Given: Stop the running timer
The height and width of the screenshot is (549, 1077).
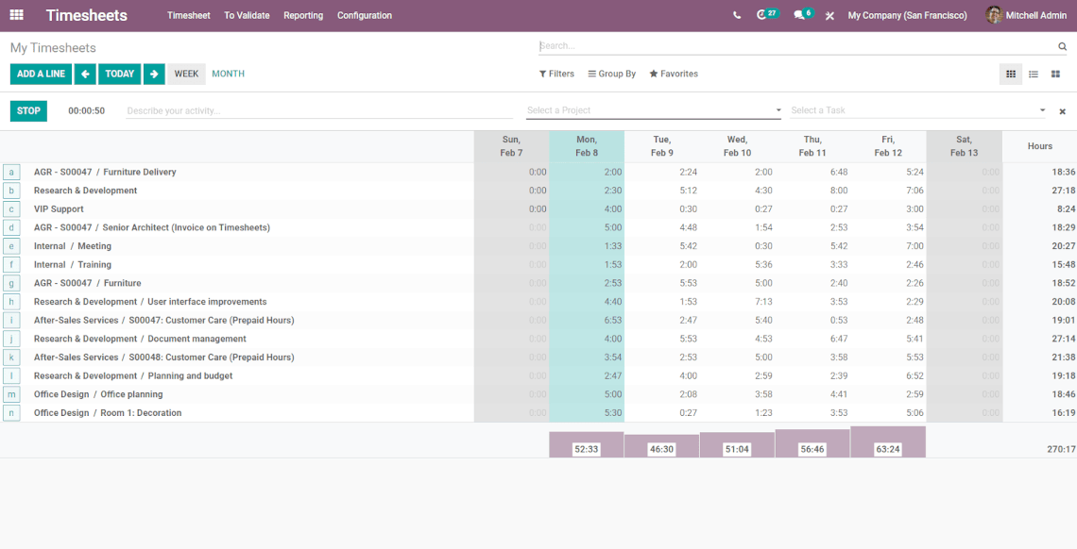Looking at the screenshot, I should 28,110.
